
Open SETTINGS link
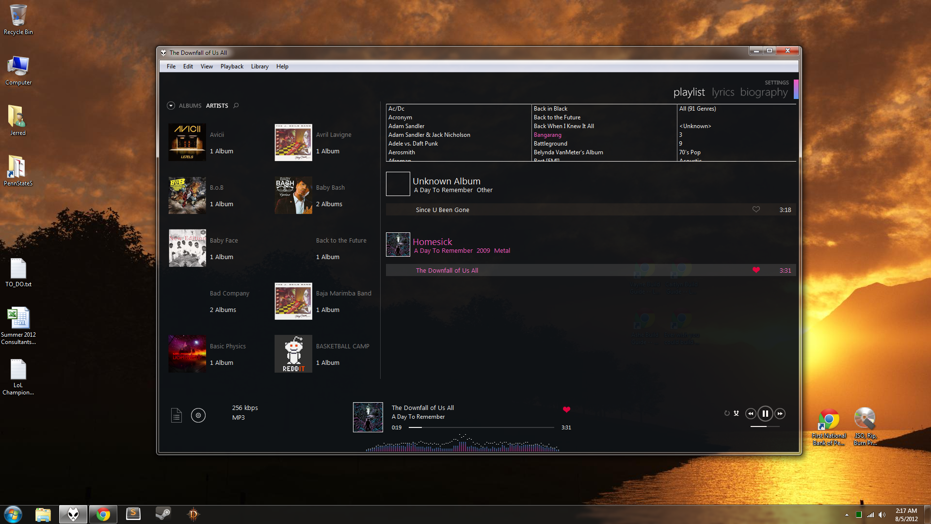pyautogui.click(x=777, y=82)
